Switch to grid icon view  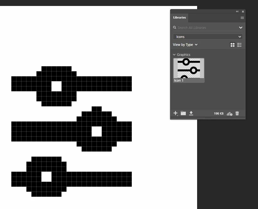[x=233, y=45]
